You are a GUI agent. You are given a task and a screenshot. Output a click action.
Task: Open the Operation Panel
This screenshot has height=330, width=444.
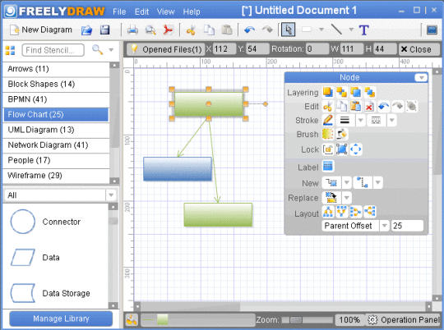tap(404, 320)
